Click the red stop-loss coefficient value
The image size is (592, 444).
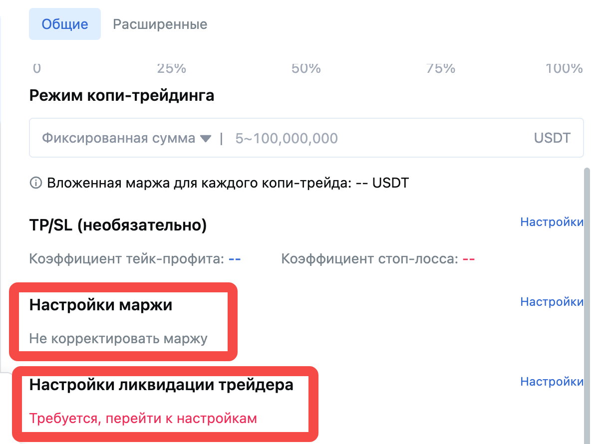(x=468, y=259)
